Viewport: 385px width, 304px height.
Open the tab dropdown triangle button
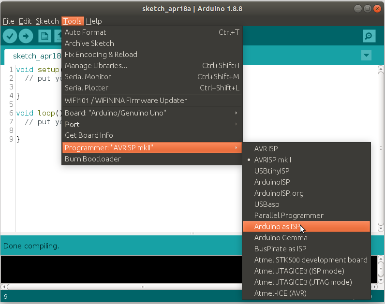[366, 55]
